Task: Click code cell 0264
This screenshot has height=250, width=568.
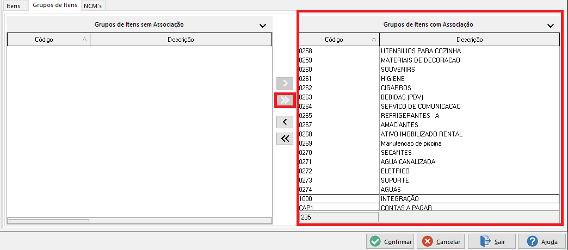Action: click(x=339, y=106)
